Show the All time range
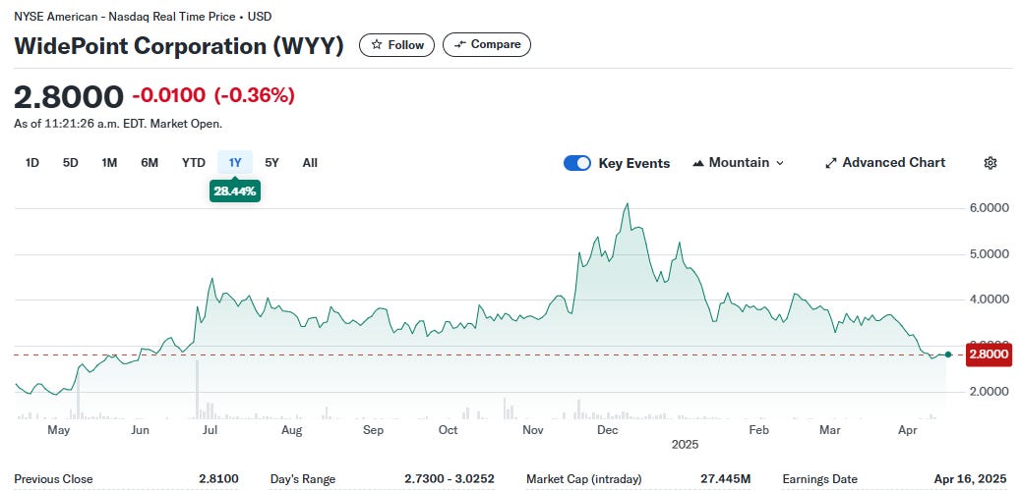1021x491 pixels. (x=310, y=163)
